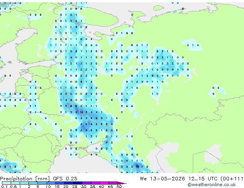Click the legend swatch between 10 and 15
The height and width of the screenshot is (188, 244).
coord(51,183)
